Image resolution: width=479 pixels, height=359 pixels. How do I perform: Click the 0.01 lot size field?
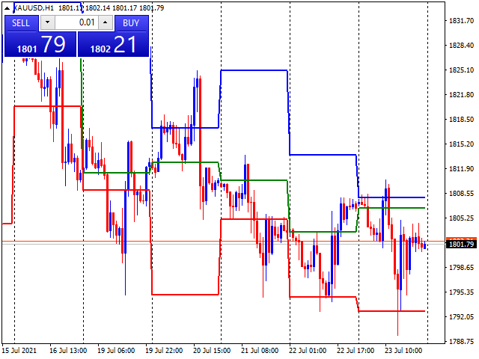click(76, 22)
